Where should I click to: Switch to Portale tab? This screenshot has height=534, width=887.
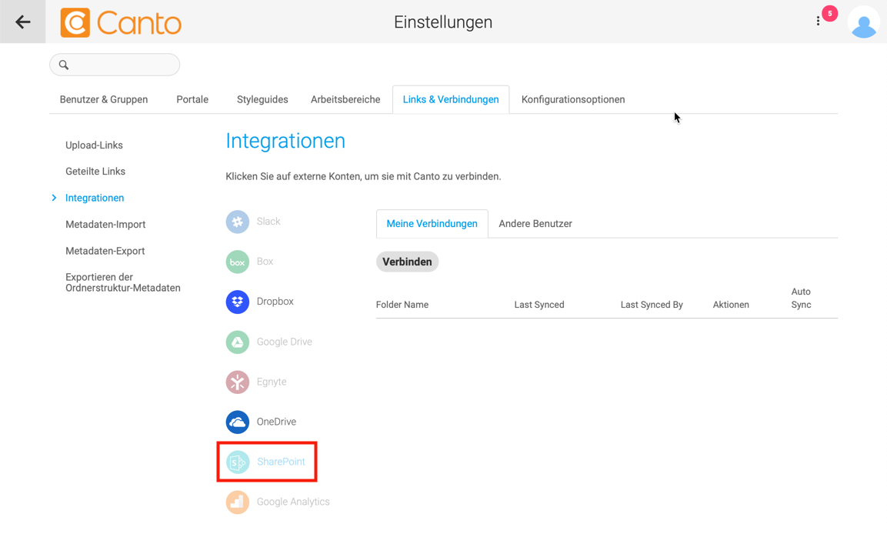pyautogui.click(x=192, y=99)
